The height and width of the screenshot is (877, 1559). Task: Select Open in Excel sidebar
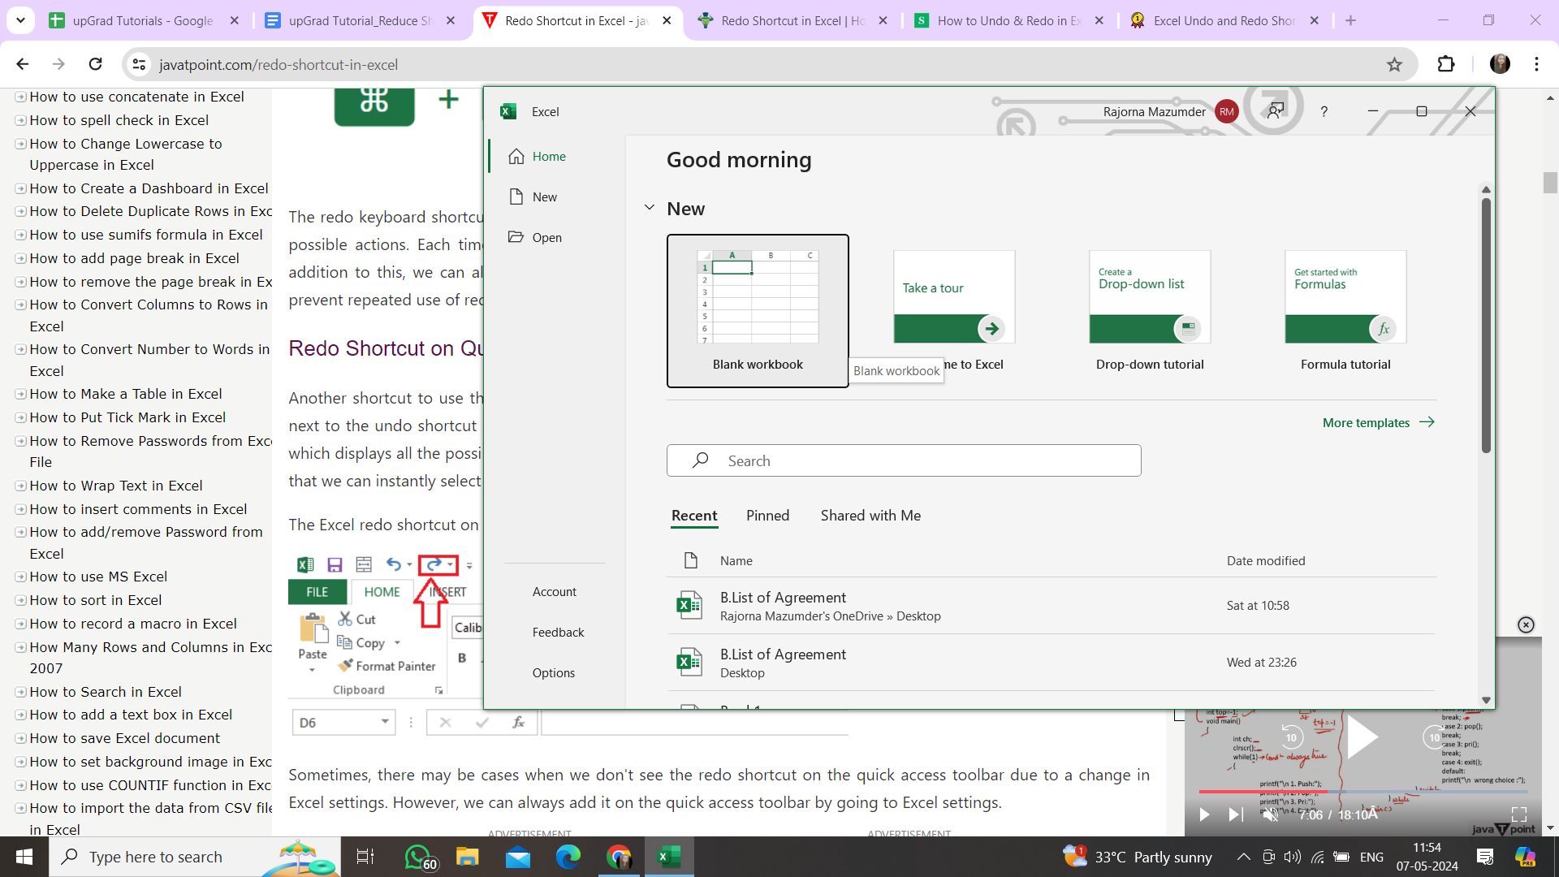[535, 237]
